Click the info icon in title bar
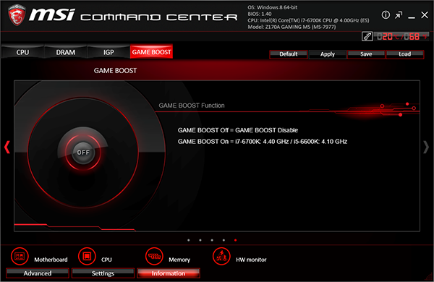This screenshot has width=434, height=282. coord(386,15)
